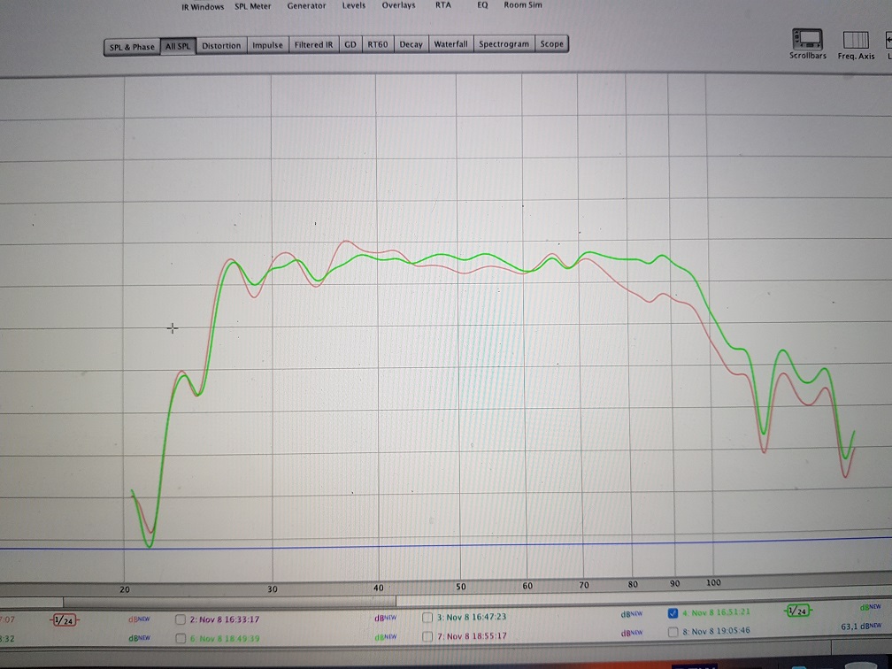Click the green 1/24 smoothing indicator
The width and height of the screenshot is (892, 669).
click(799, 611)
